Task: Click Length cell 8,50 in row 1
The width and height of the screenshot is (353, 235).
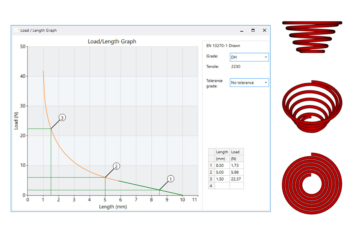Action: click(x=222, y=165)
